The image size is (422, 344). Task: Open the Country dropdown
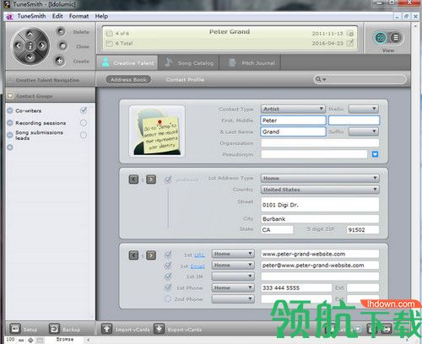[x=320, y=190]
